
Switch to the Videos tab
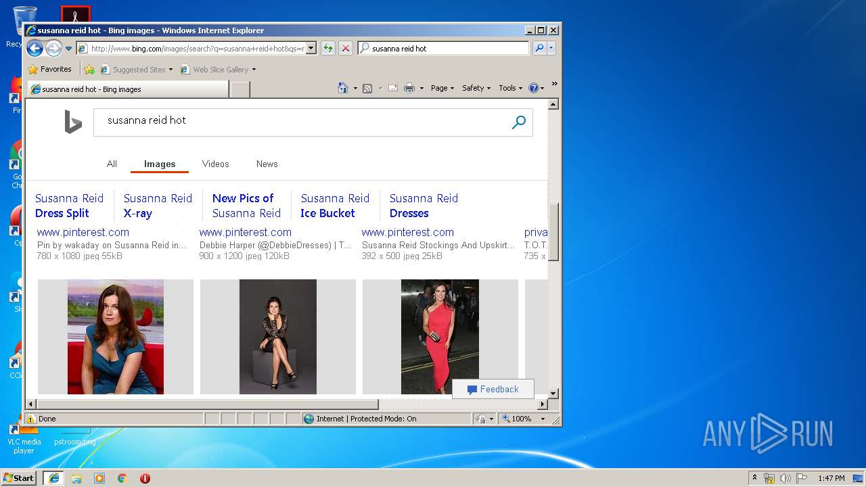(215, 164)
